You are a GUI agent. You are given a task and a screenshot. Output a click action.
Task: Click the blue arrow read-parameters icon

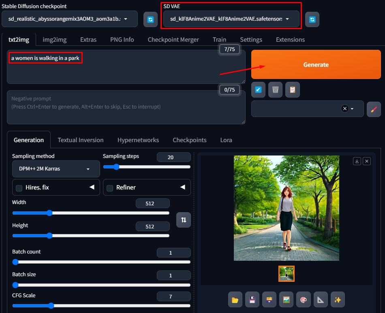[258, 89]
